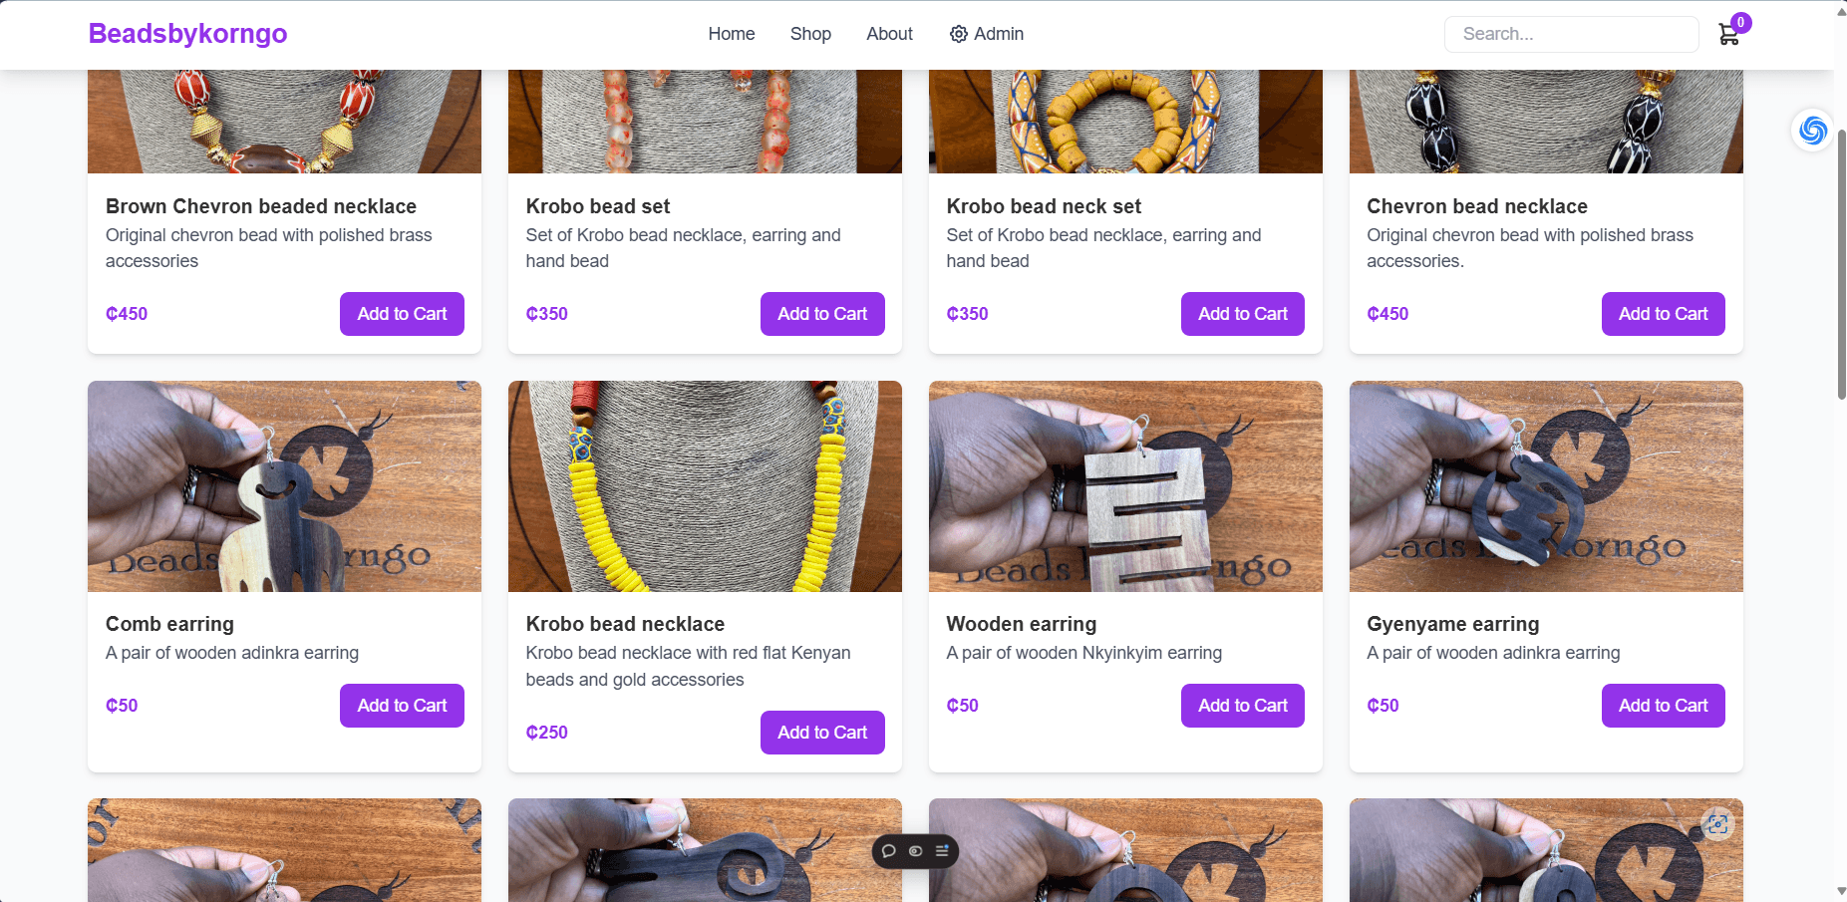The height and width of the screenshot is (902, 1847).
Task: Click the Krobo bead necklace product title
Action: point(624,624)
